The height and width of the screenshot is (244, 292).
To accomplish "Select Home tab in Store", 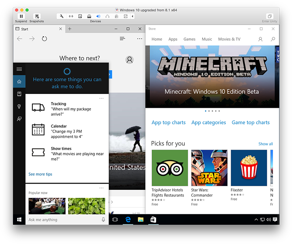I will tap(157, 39).
